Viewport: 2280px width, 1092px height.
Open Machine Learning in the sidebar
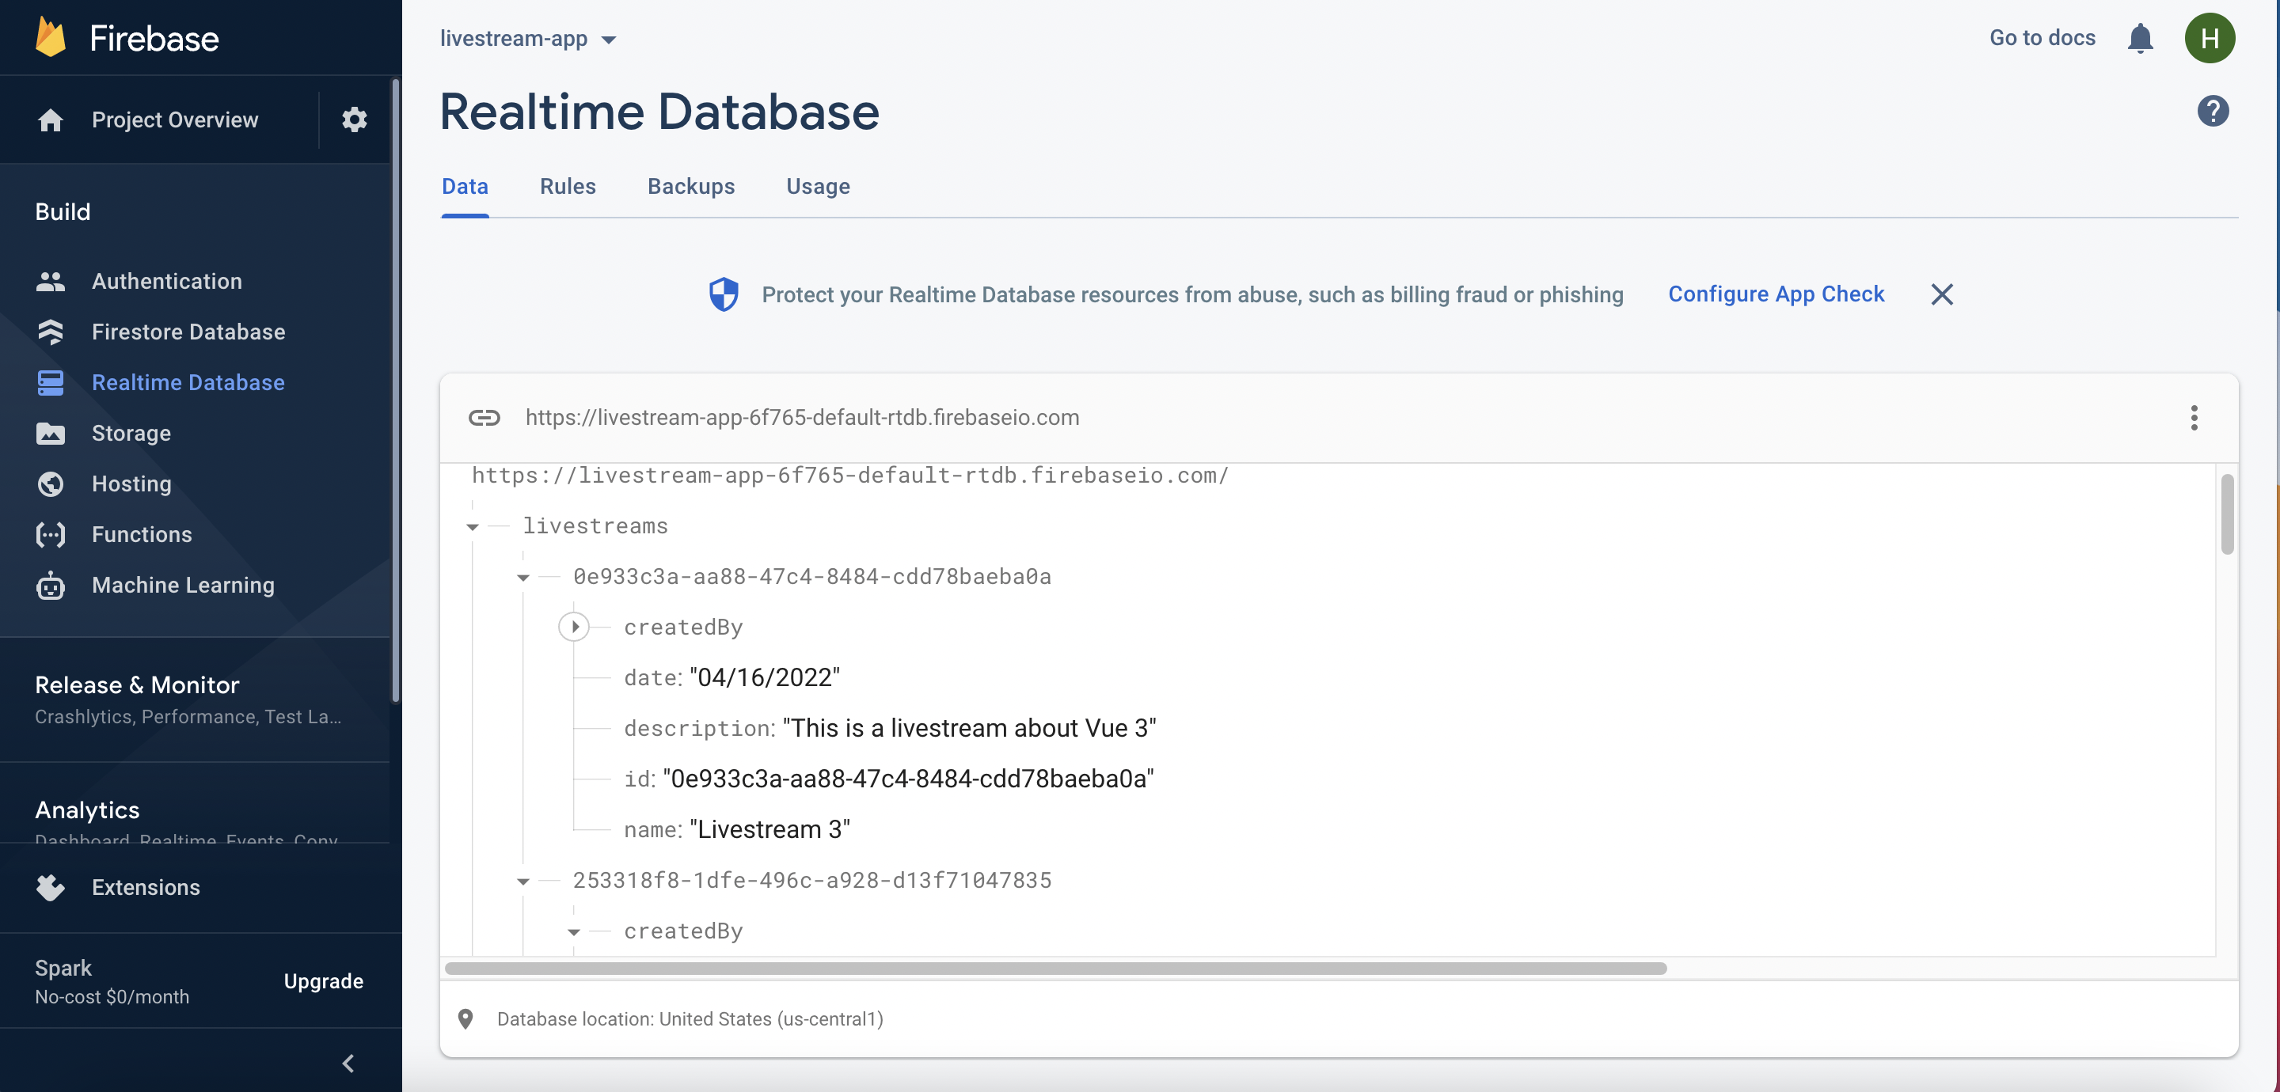click(x=183, y=585)
